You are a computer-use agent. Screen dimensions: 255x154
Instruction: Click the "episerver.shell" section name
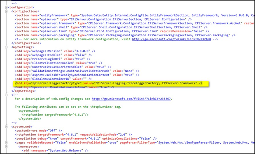(x=54, y=27)
